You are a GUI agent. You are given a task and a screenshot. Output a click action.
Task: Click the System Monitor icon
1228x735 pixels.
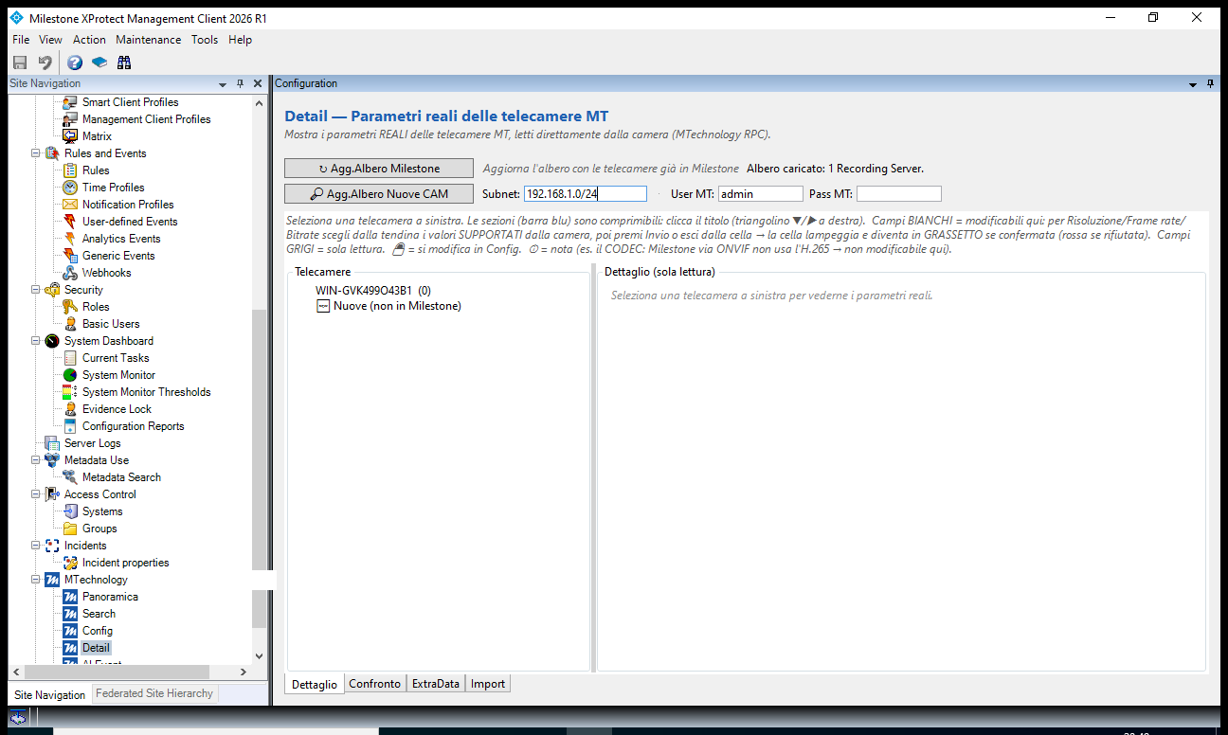[70, 375]
